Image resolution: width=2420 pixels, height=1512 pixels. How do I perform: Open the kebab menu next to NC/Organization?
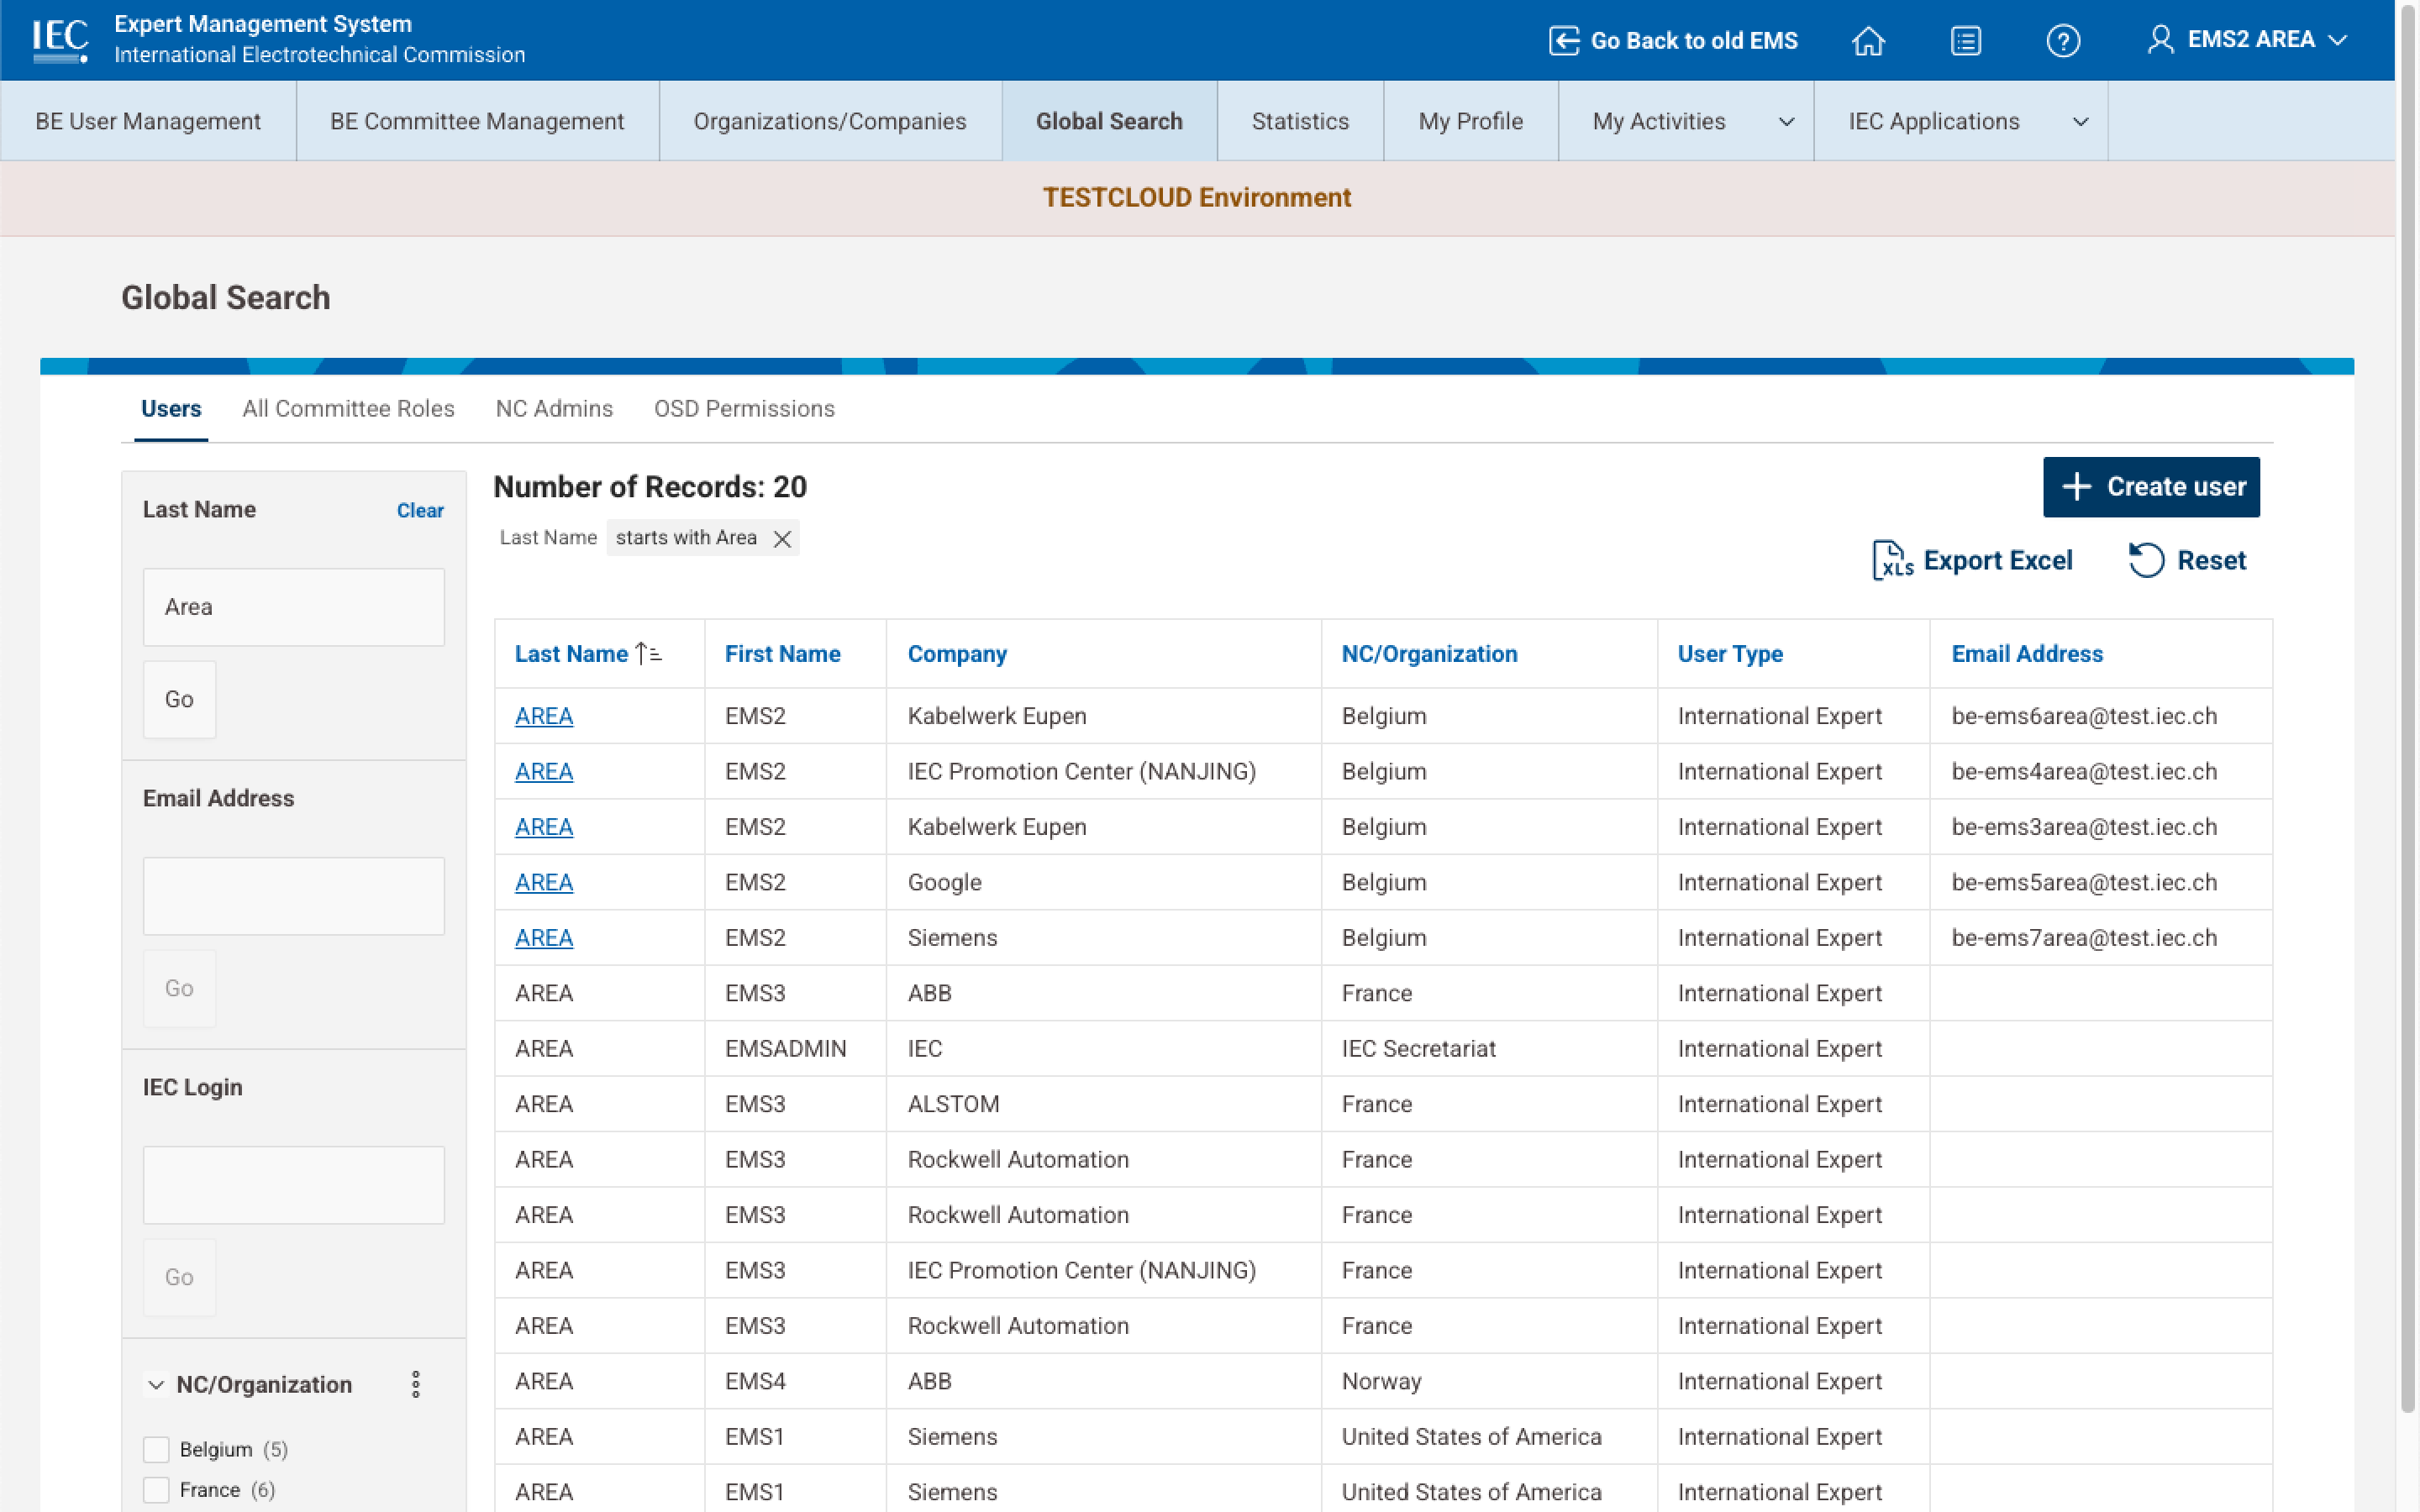tap(416, 1384)
